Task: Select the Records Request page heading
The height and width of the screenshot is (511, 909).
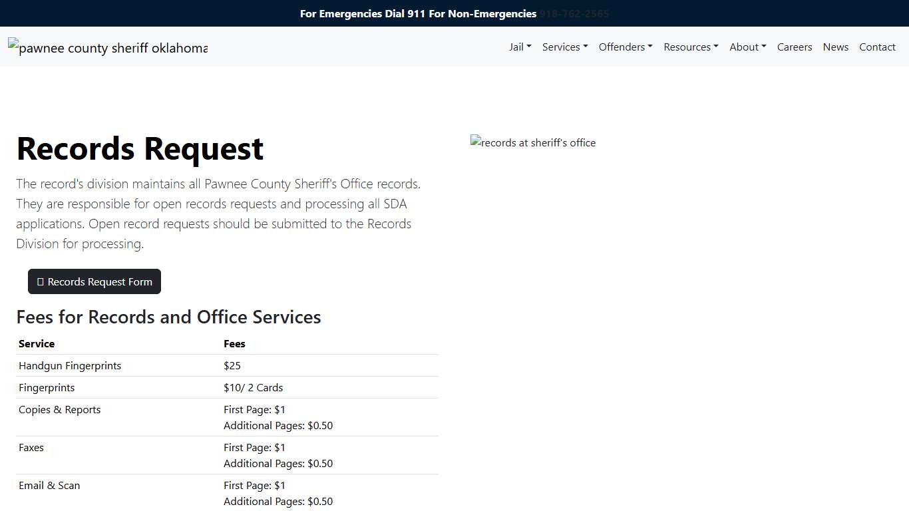Action: coord(140,148)
